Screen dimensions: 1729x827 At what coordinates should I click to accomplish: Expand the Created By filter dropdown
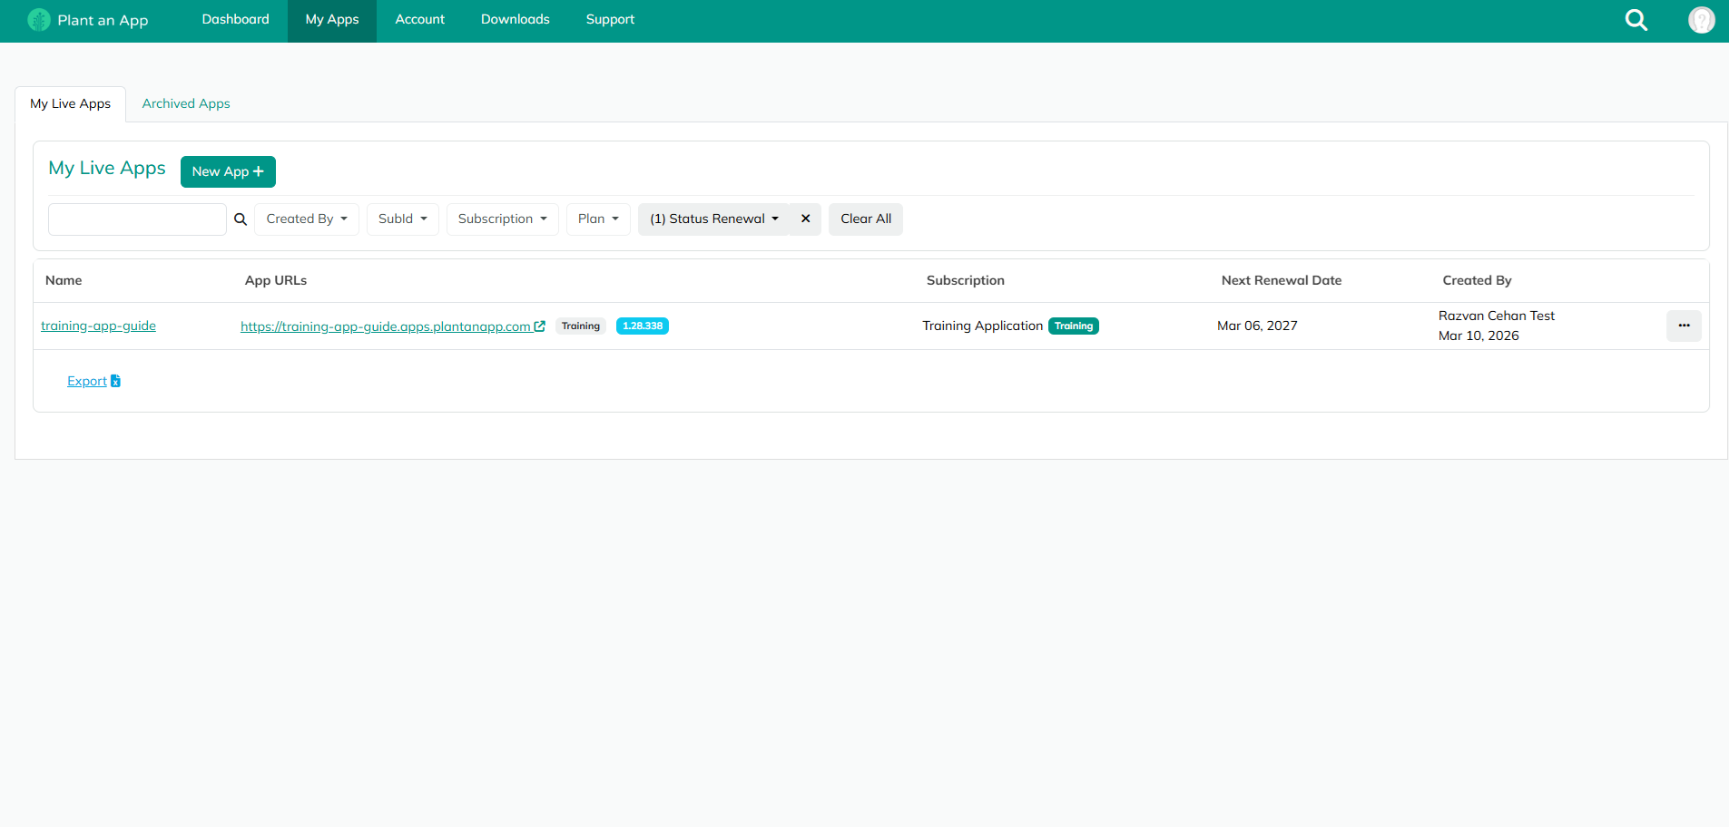point(307,219)
